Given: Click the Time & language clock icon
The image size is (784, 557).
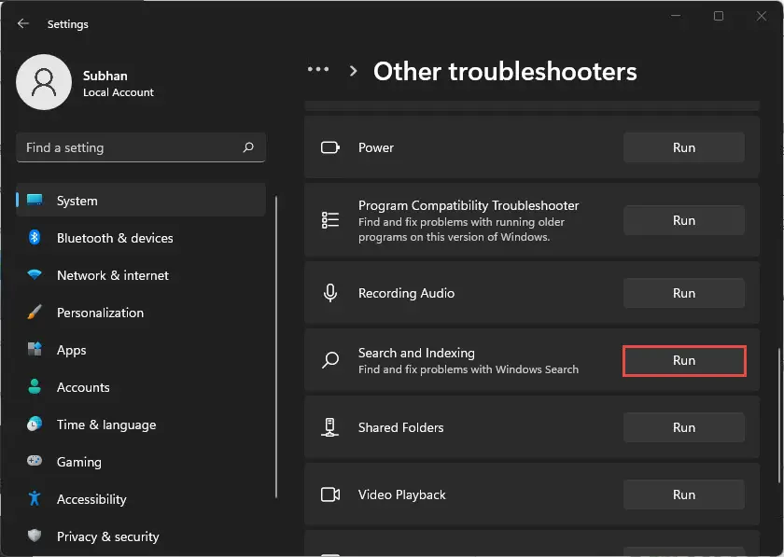Looking at the screenshot, I should tap(35, 424).
